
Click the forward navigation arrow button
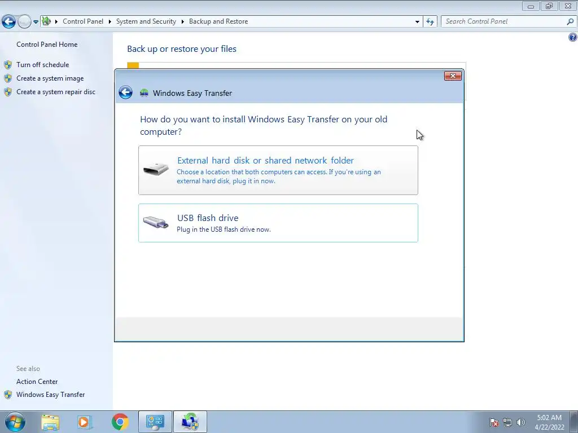[24, 22]
